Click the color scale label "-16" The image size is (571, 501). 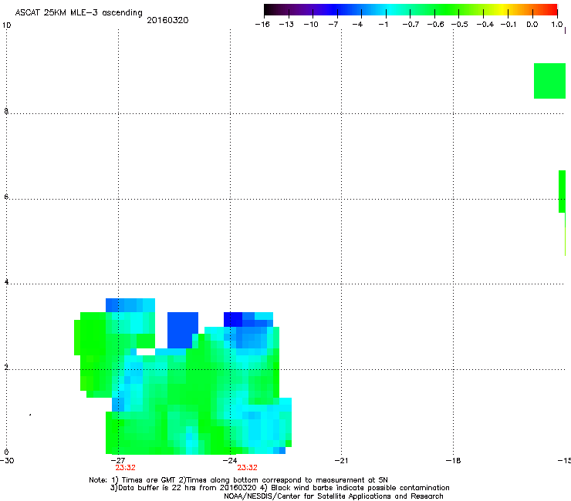[x=262, y=25]
